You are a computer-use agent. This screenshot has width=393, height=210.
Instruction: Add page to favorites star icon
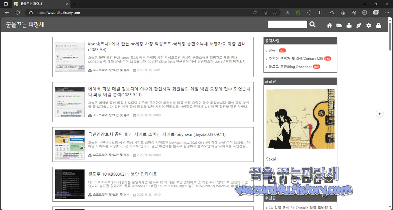[274, 13]
